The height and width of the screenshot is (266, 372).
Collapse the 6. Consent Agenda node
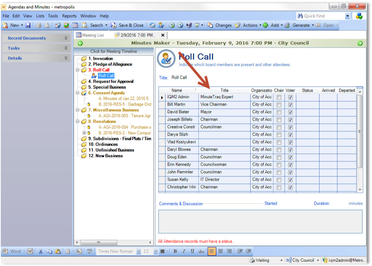tap(77, 93)
